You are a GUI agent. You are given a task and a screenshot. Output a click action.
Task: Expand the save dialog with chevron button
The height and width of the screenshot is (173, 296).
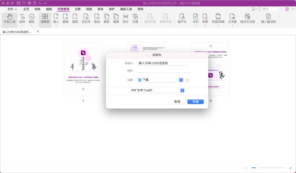point(187,80)
